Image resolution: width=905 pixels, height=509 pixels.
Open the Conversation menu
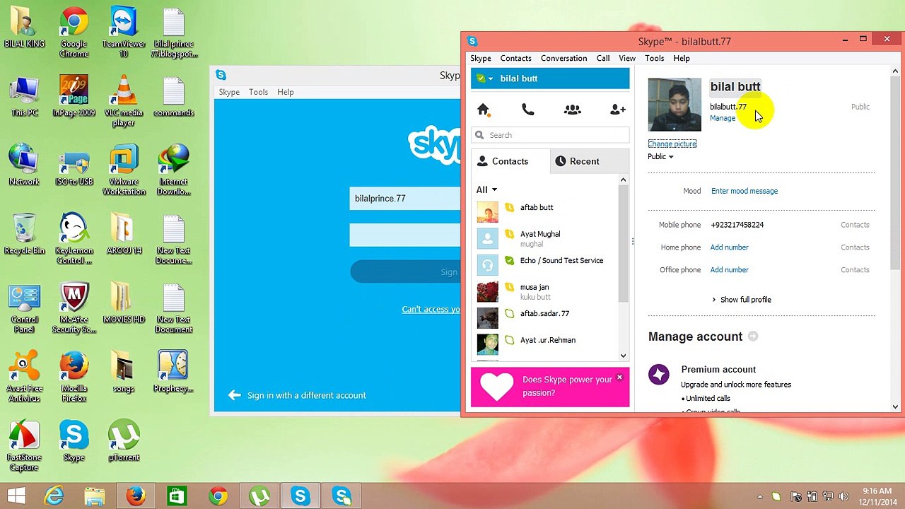pos(564,58)
